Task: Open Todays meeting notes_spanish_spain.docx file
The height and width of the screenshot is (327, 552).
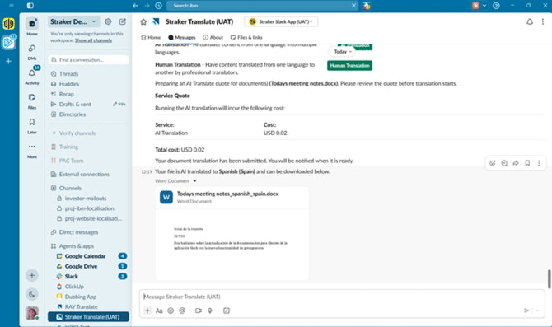Action: 227,194
